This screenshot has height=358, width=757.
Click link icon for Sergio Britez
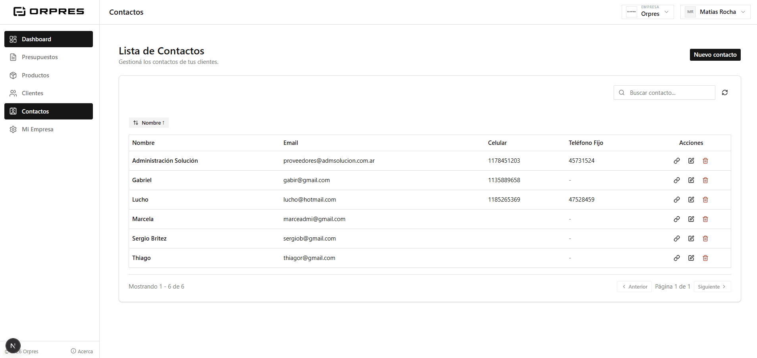click(676, 239)
